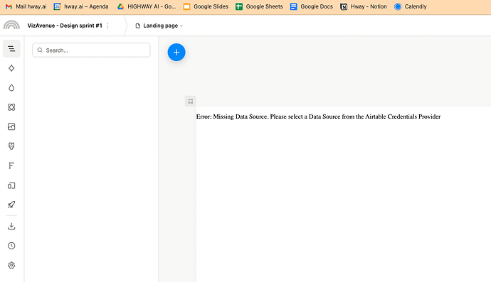The width and height of the screenshot is (491, 282).
Task: Open the responsive devices icon in sidebar
Action: click(11, 185)
